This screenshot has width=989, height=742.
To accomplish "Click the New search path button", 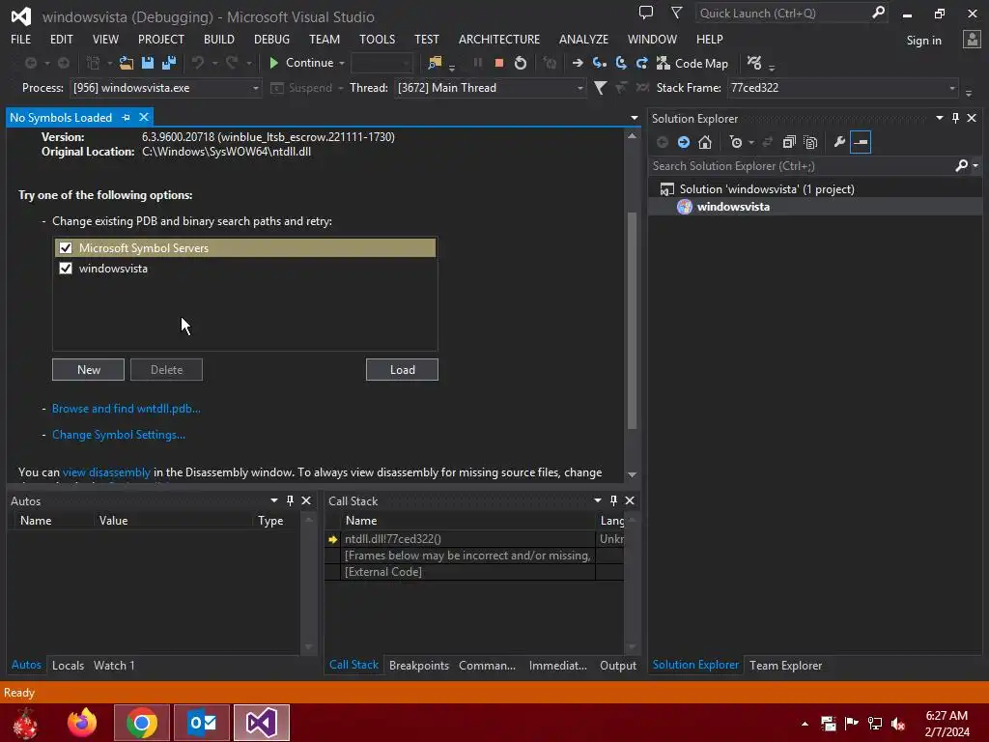I will point(88,370).
